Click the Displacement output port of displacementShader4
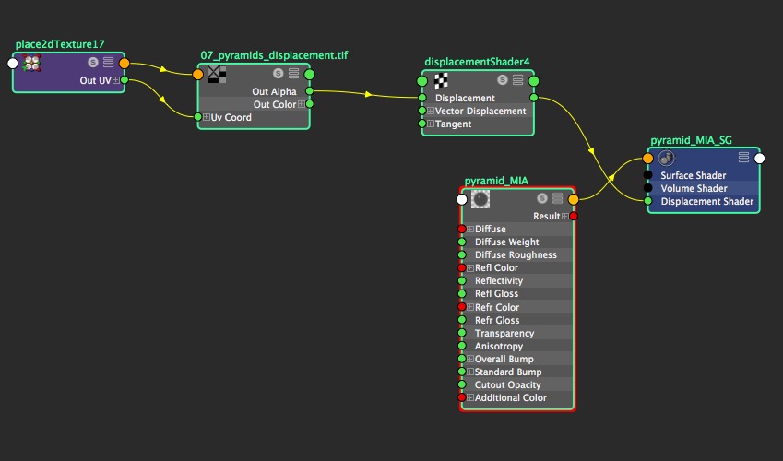783x461 pixels. [534, 98]
